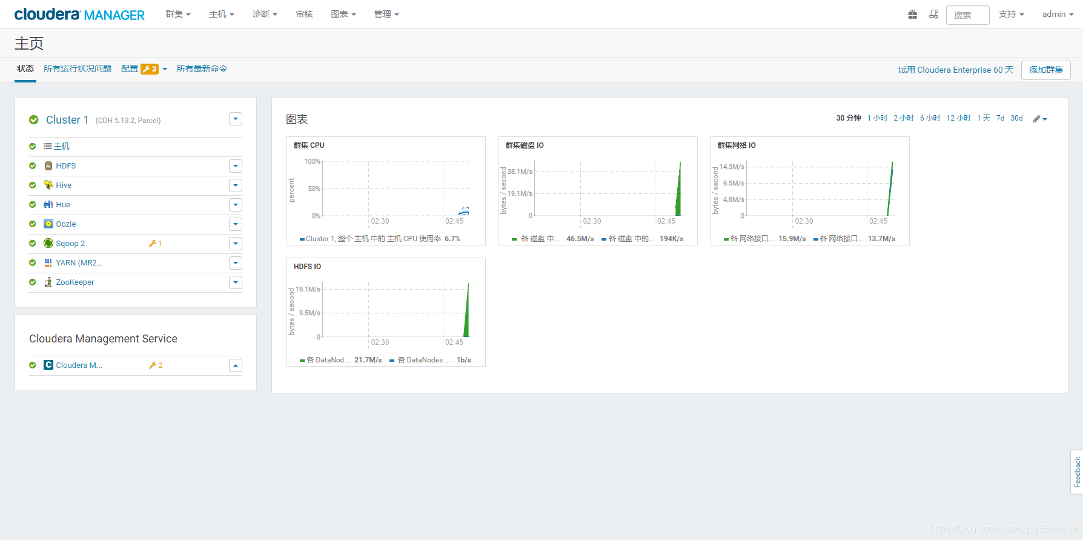
Task: Click Hue green health status icon
Action: click(x=33, y=205)
